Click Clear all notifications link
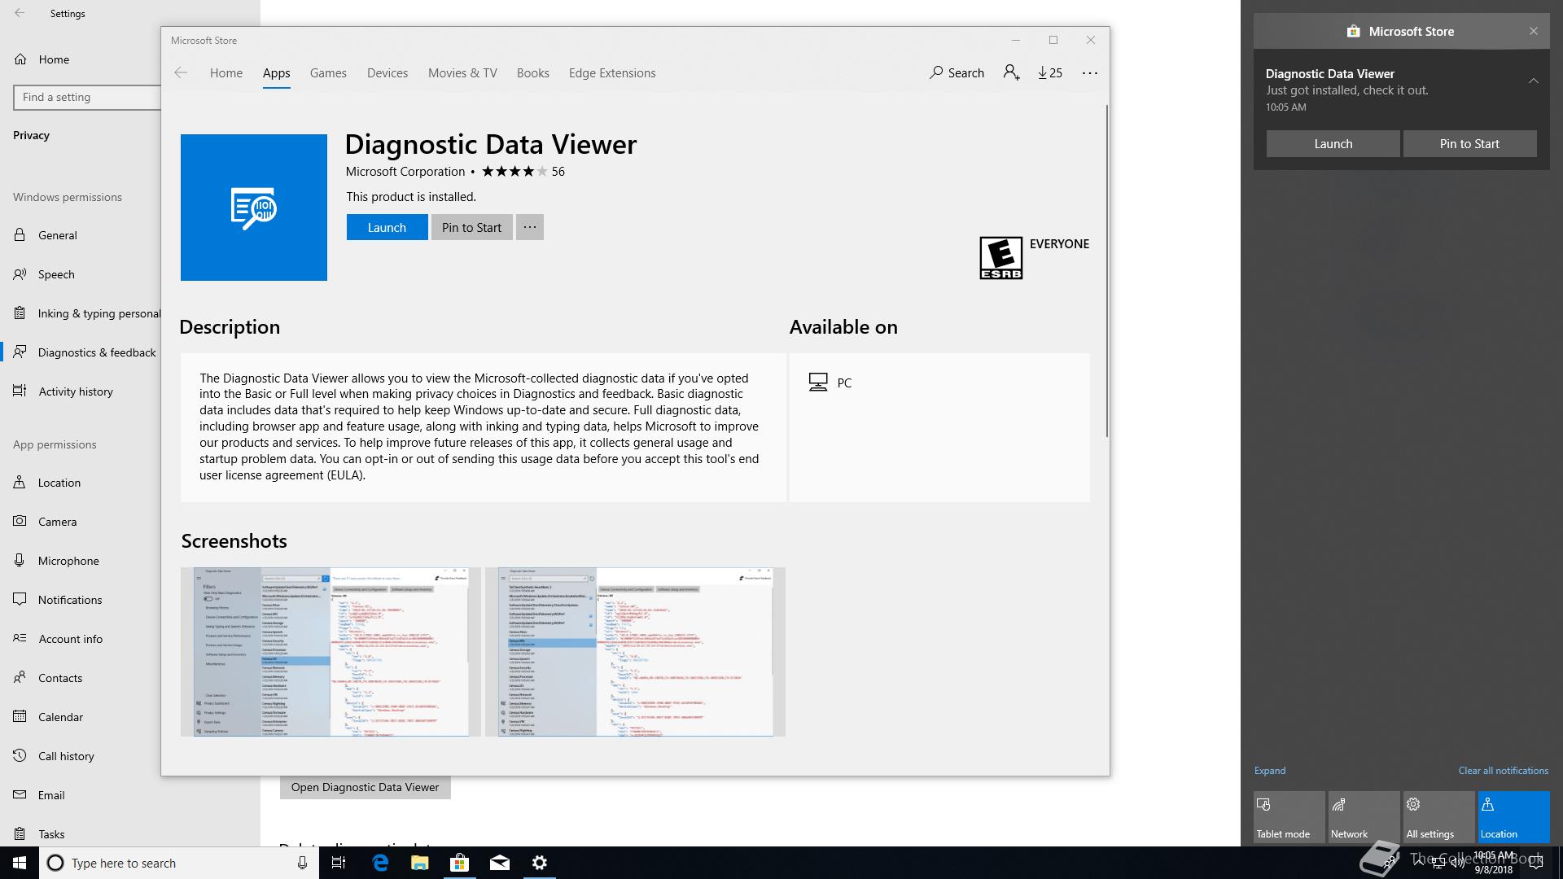 pos(1503,770)
